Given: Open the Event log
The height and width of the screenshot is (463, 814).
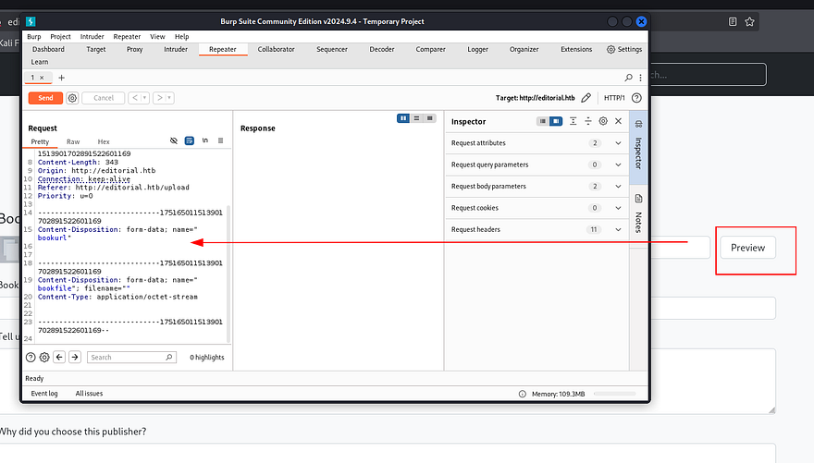Looking at the screenshot, I should (x=44, y=394).
